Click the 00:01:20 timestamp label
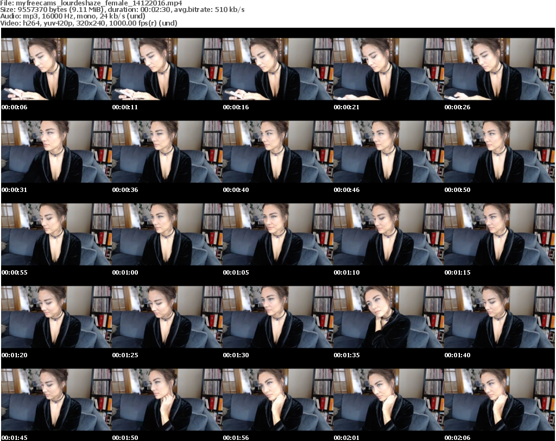 [x=15, y=355]
